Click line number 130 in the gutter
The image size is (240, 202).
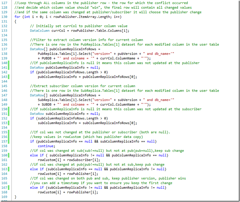coord(4,17)
